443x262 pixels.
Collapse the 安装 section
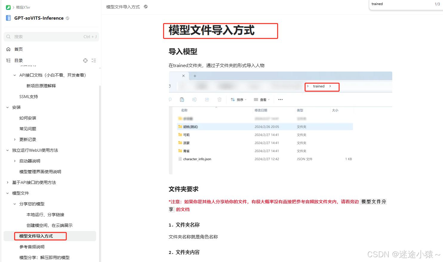pos(7,107)
